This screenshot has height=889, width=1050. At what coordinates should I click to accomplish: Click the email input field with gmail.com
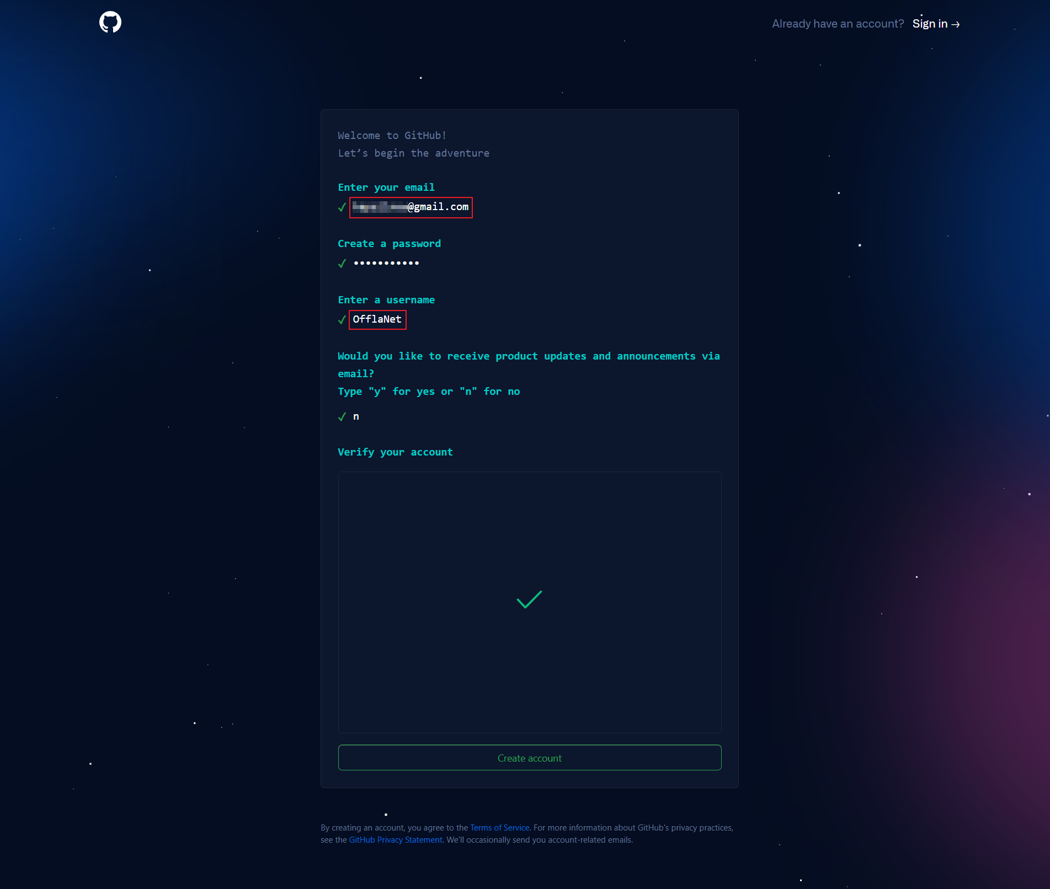[x=411, y=207]
